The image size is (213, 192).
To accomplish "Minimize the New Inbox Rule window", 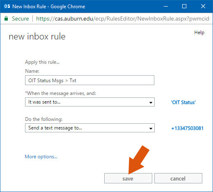I will tap(166, 6).
